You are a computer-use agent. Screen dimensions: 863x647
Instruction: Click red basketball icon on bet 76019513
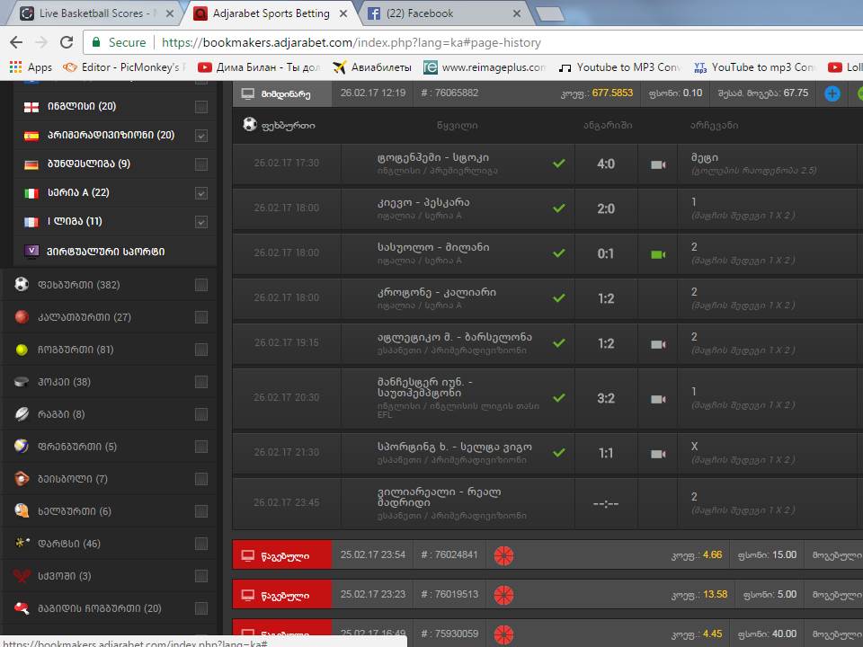pyautogui.click(x=503, y=595)
